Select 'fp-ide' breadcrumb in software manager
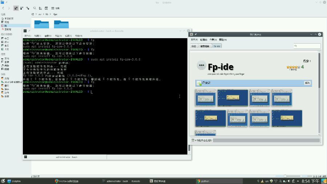This screenshot has height=184, width=327. click(217, 46)
